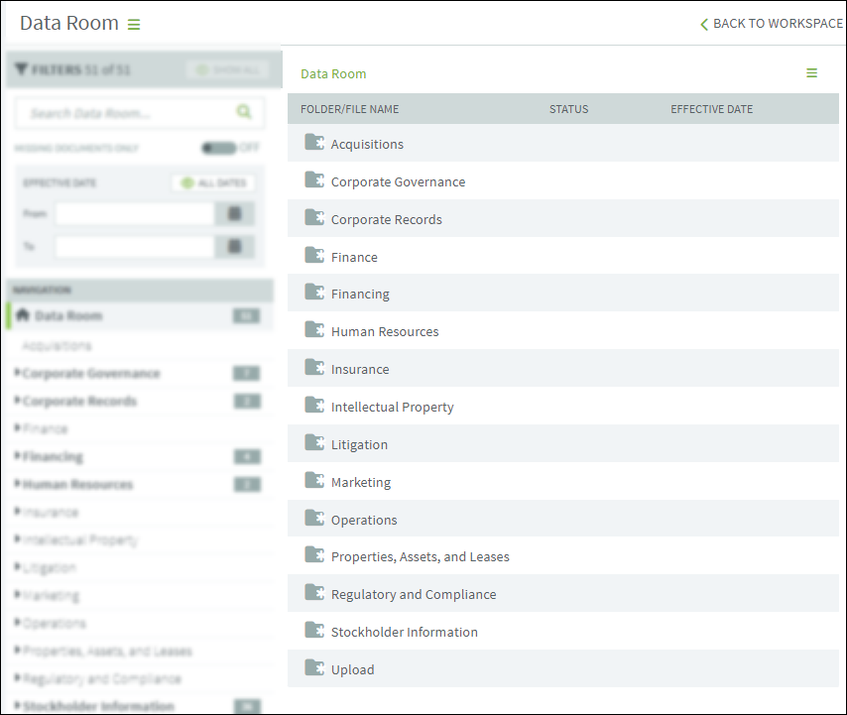Screen dimensions: 847x715
Task: Click the search magnifier icon
Action: pos(244,112)
